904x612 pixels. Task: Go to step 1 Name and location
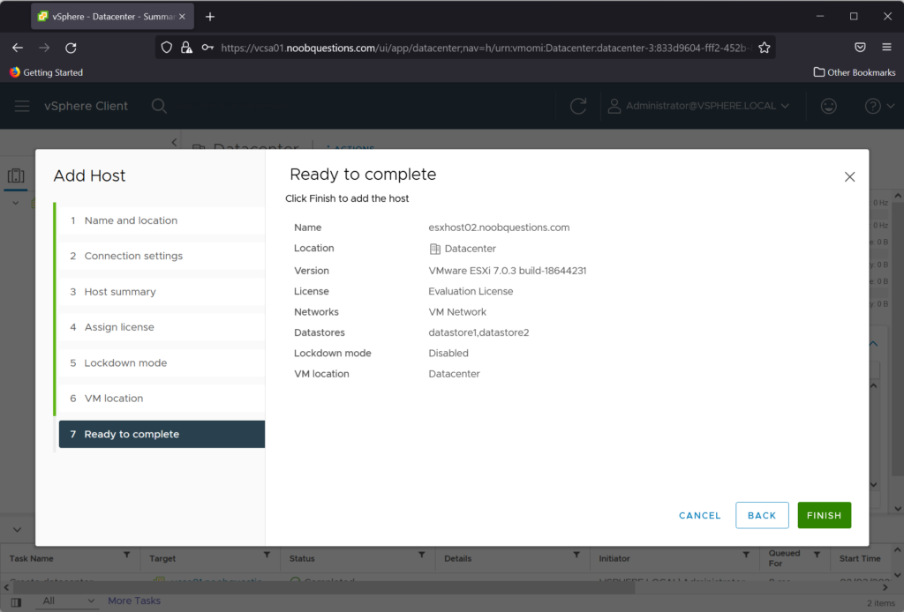click(x=162, y=220)
